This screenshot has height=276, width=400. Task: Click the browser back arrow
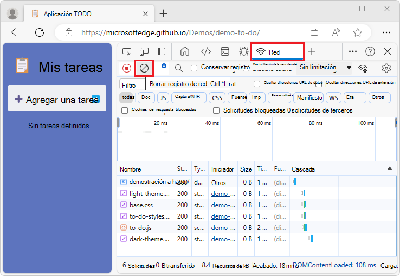(16, 32)
